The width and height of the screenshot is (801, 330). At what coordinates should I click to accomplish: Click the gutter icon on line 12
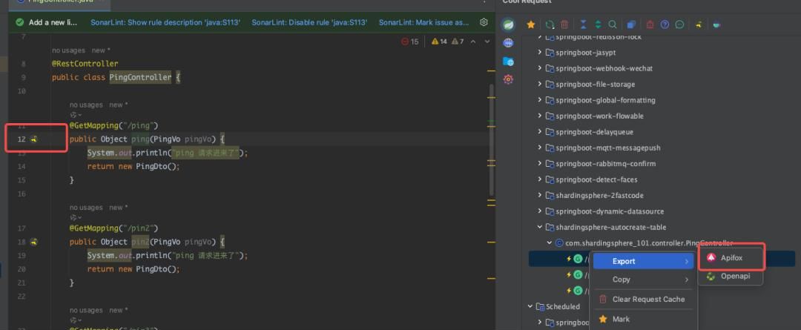34,139
